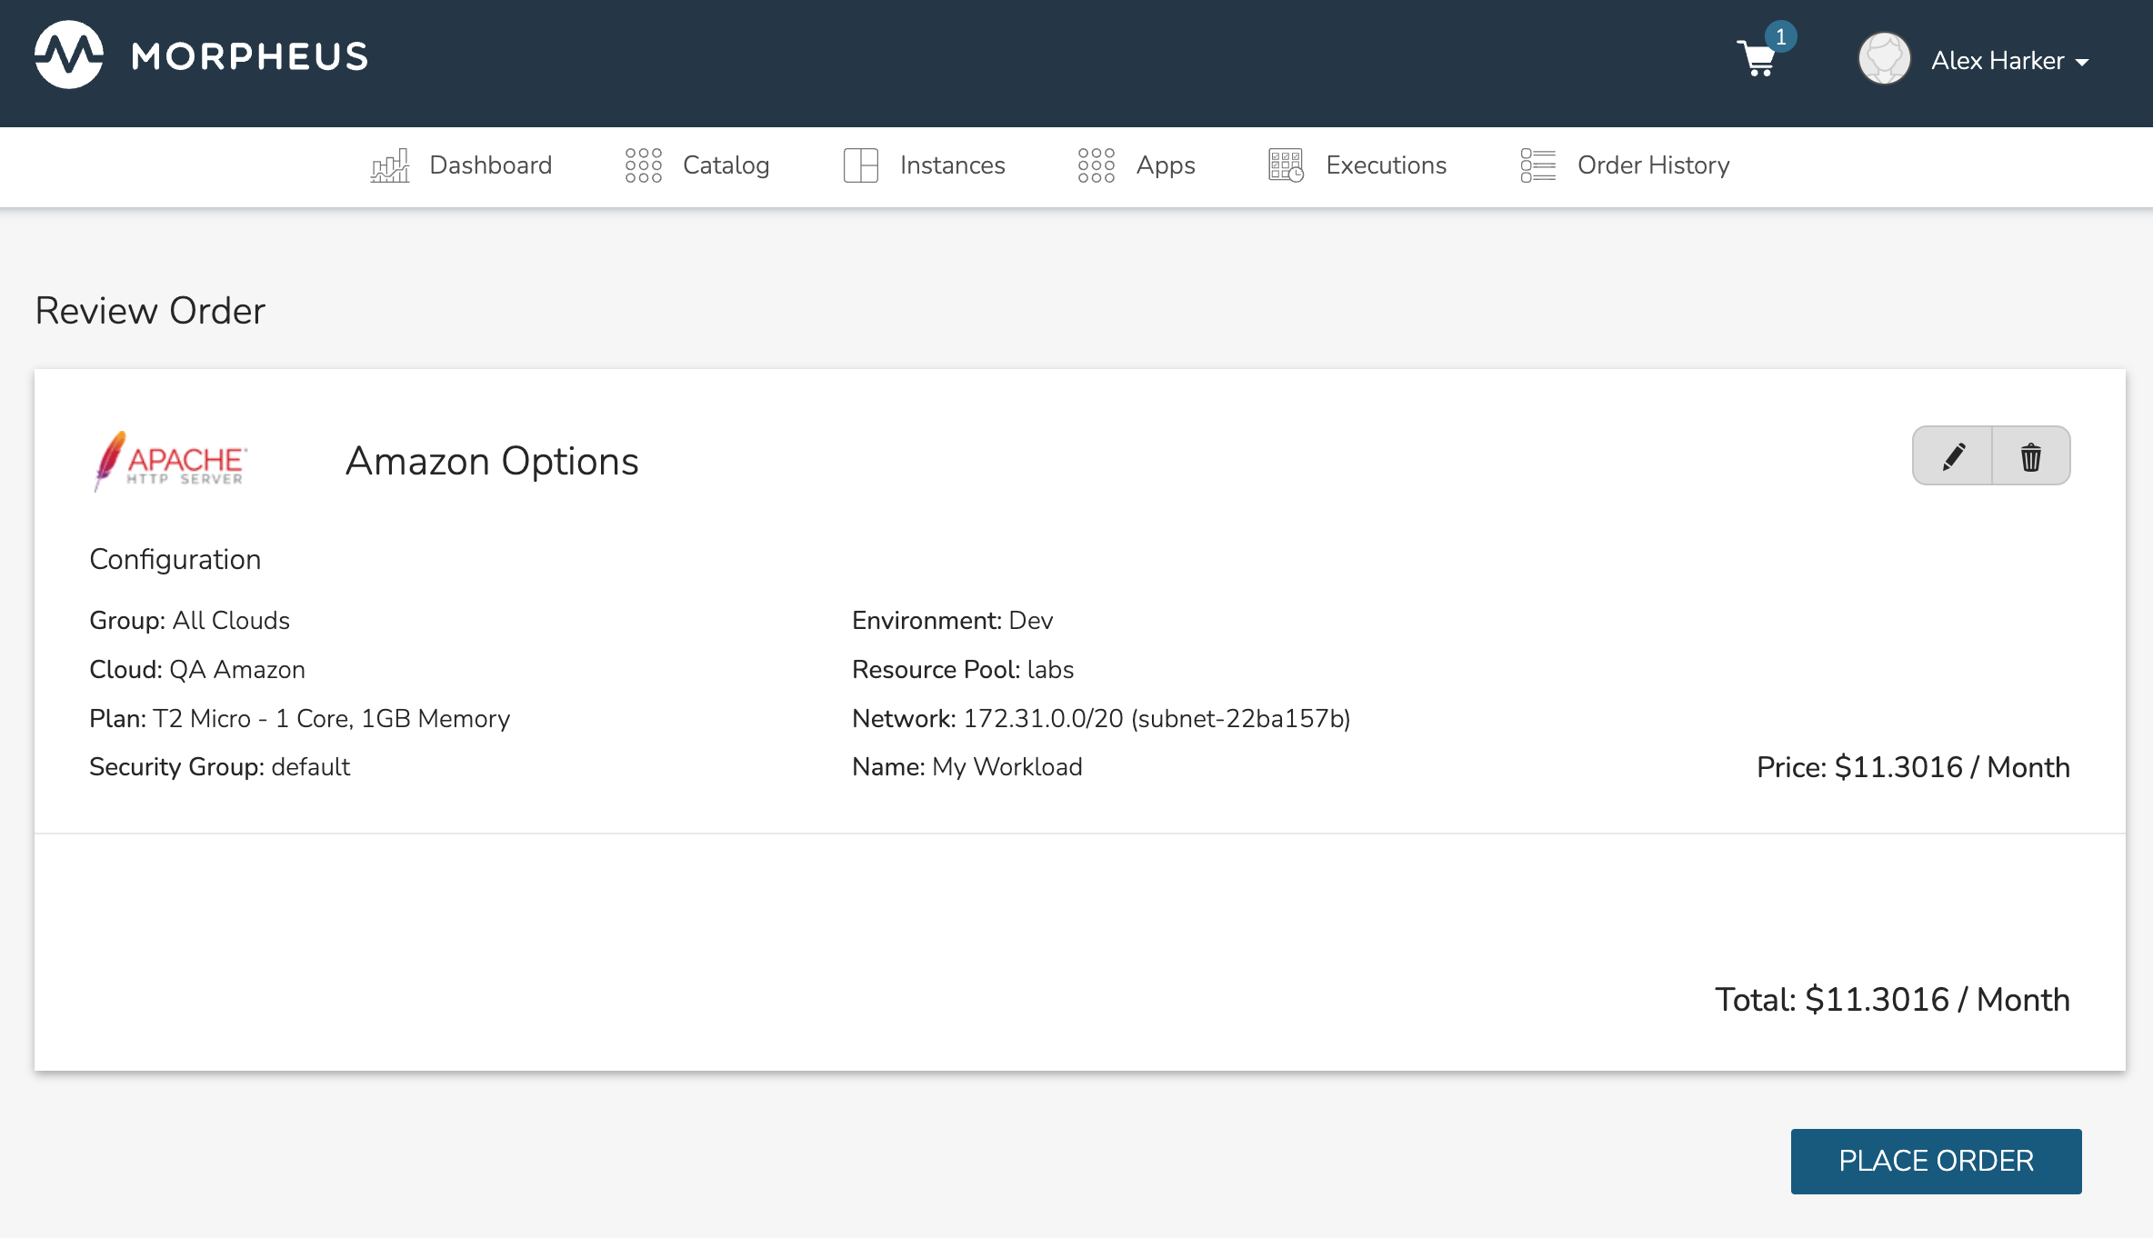This screenshot has width=2153, height=1238.
Task: Toggle visibility of Configuration section
Action: click(173, 557)
